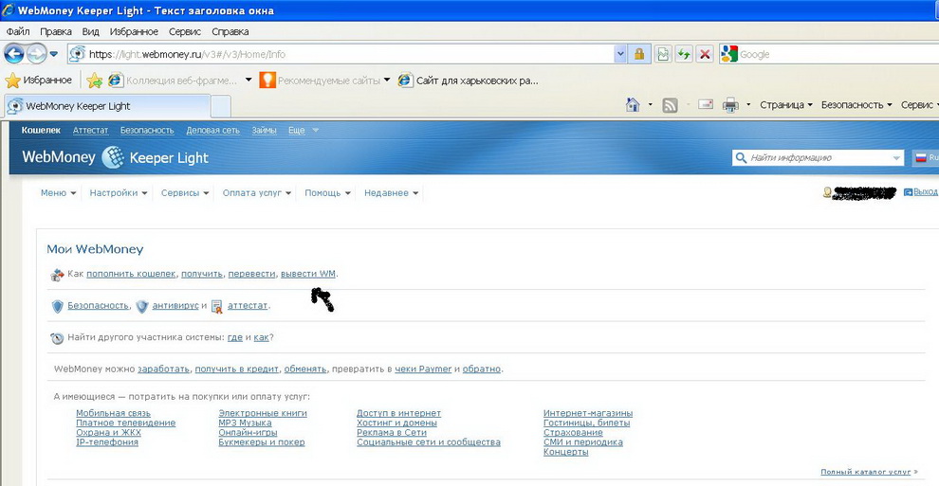
Task: Click the аттестат certificate icon
Action: [217, 306]
